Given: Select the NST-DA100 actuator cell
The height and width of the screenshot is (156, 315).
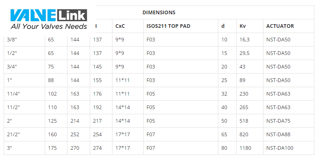Looking at the screenshot, I should (x=280, y=148).
